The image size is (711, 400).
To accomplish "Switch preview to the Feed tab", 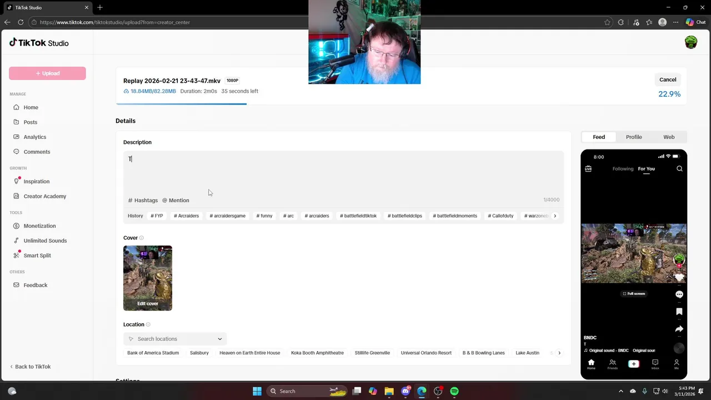I will [599, 137].
